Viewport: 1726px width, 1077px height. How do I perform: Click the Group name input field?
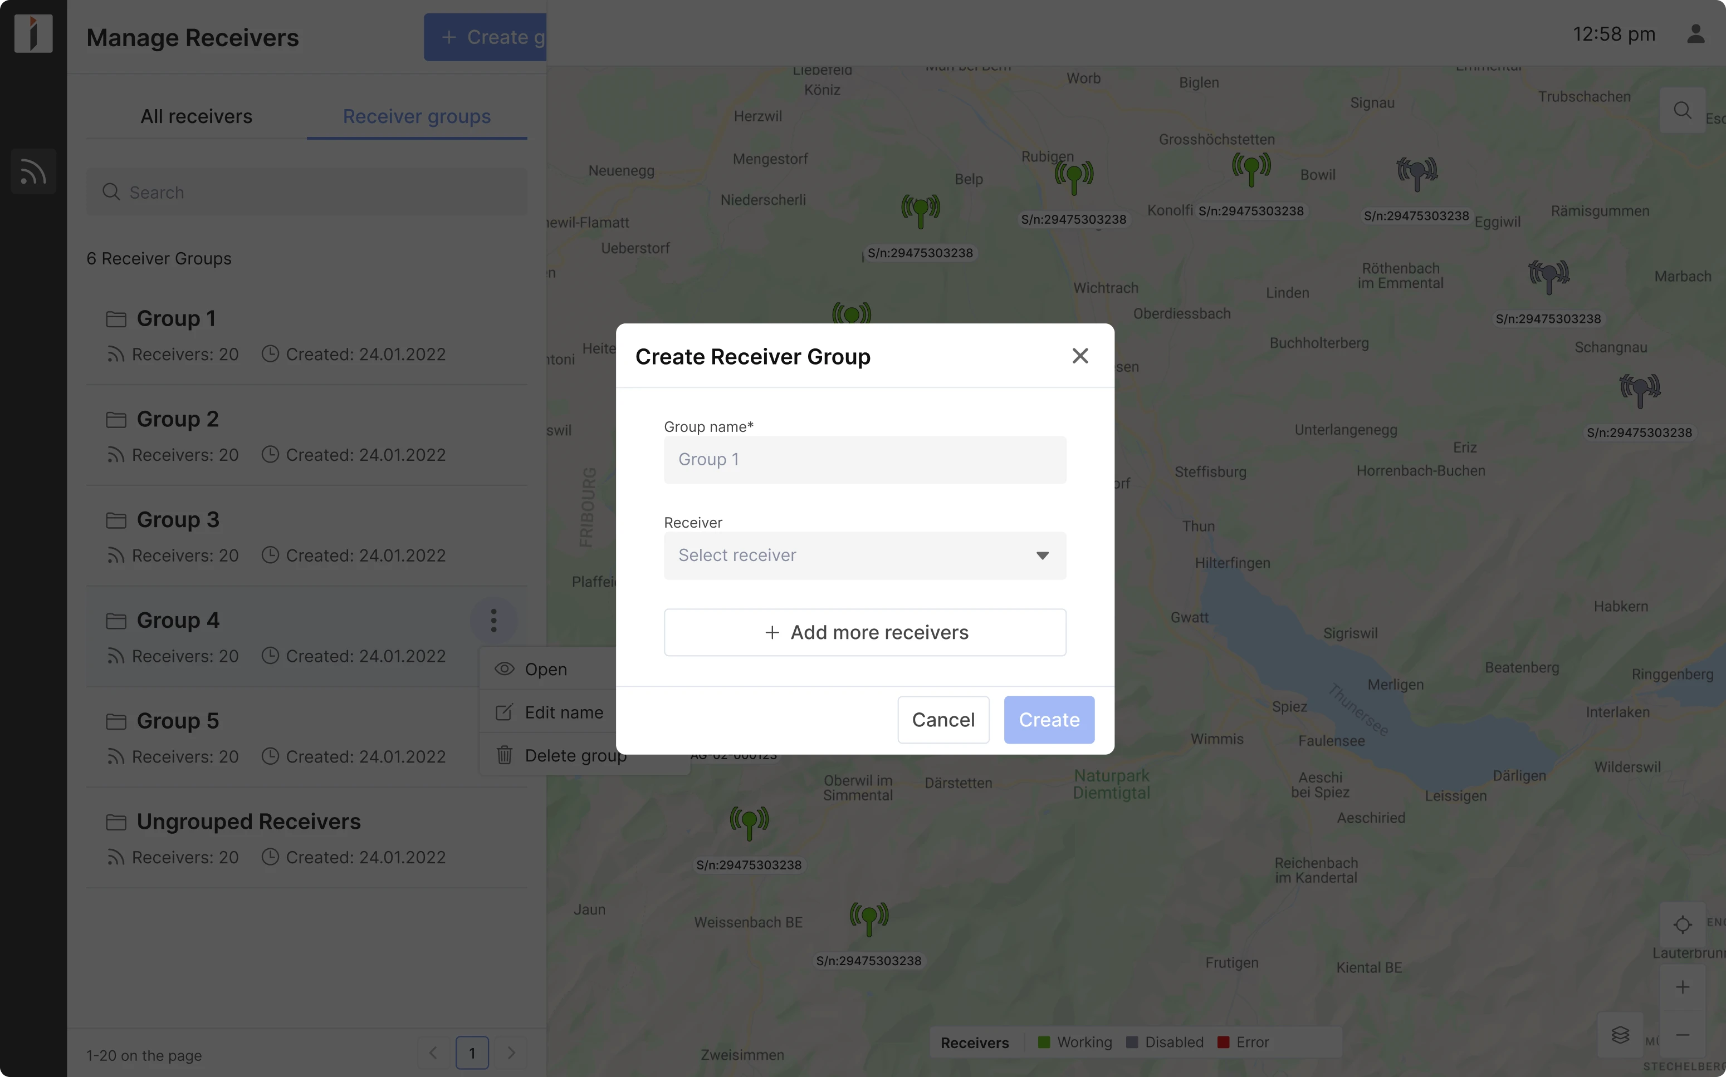864,459
